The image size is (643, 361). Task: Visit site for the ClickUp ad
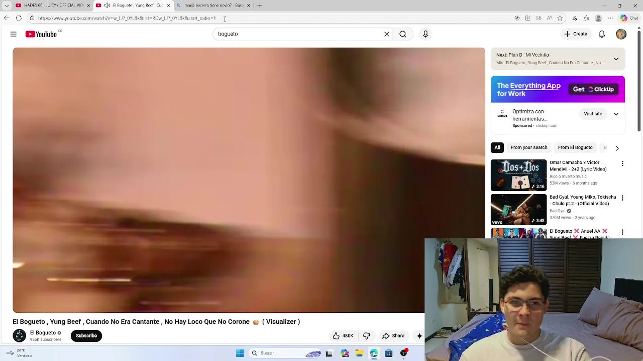593,114
